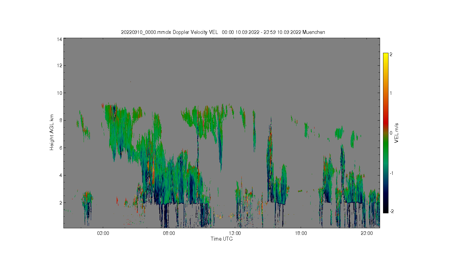Click the 13:00 time tick label
Screen dimensions: 451x270
point(235,233)
